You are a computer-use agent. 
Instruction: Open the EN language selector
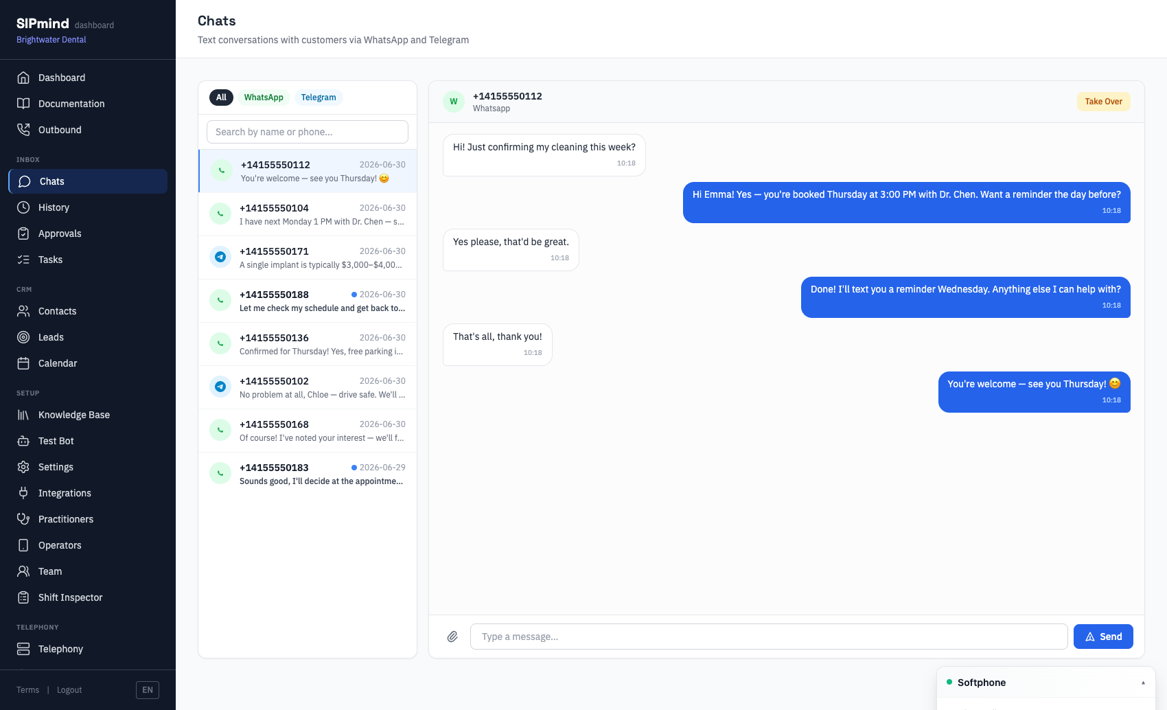[x=148, y=690]
